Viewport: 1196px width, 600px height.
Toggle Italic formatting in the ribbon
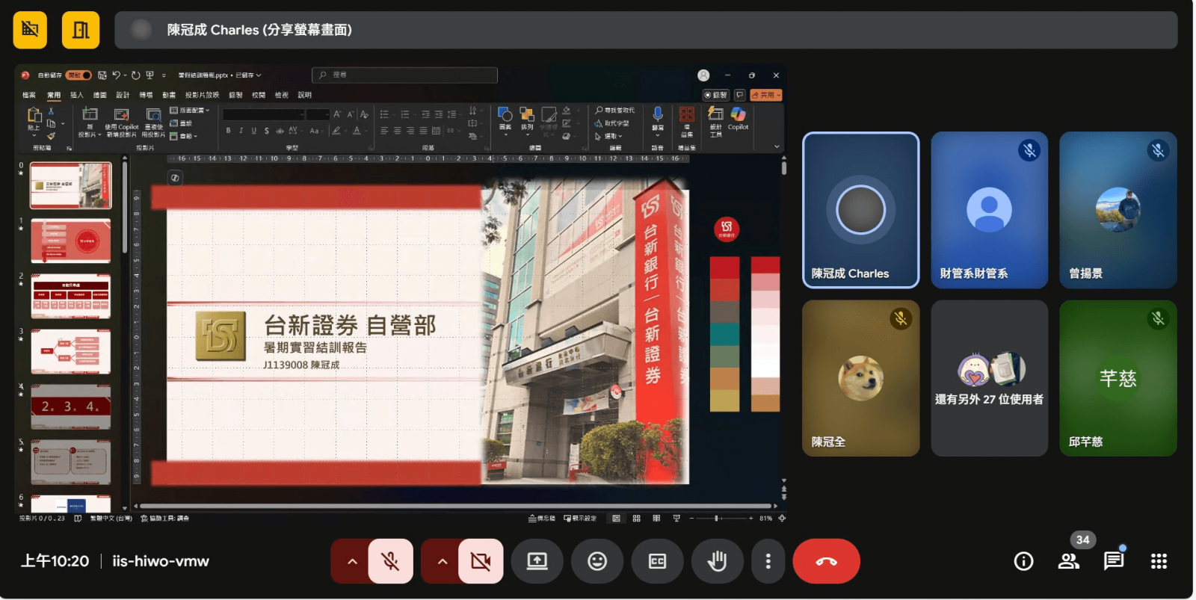click(241, 131)
